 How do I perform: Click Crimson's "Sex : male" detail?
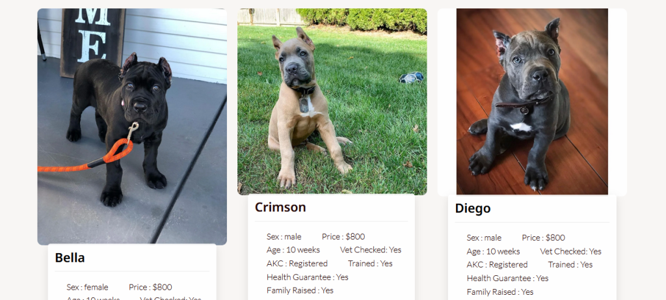(284, 237)
